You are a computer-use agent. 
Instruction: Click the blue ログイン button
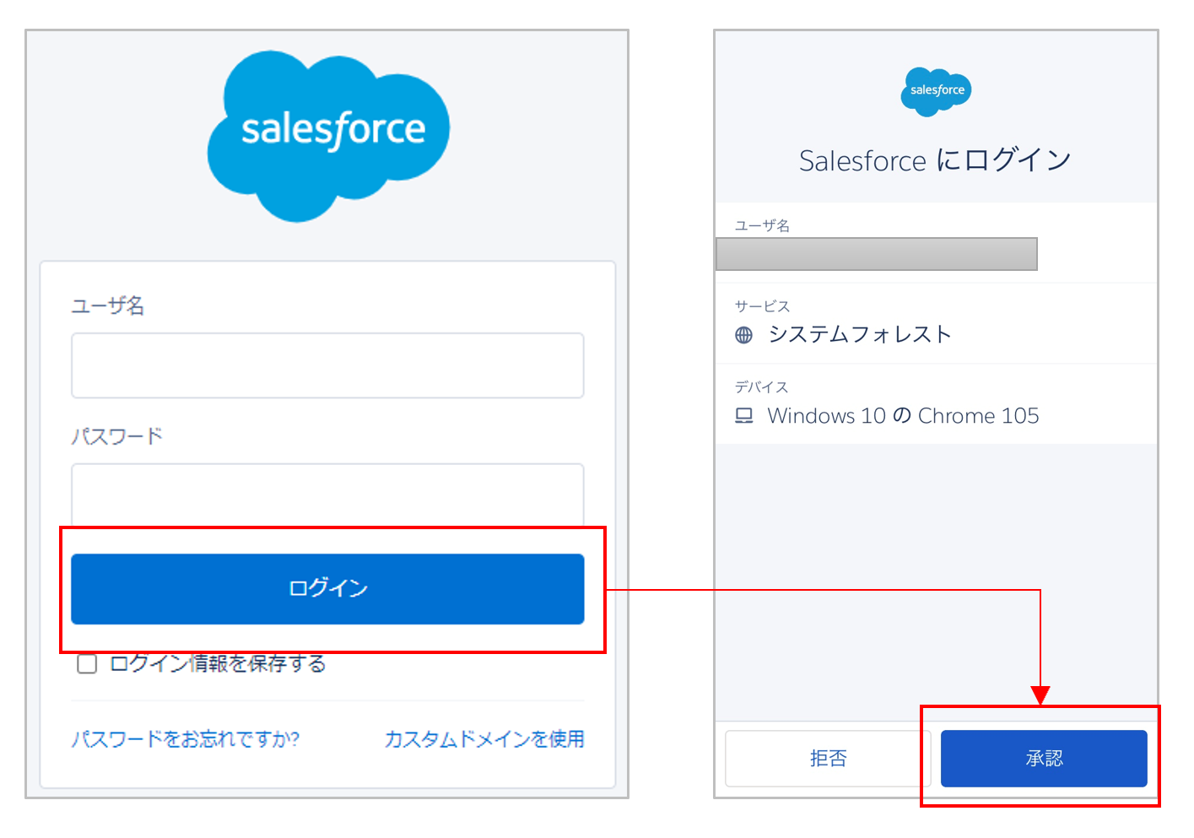[327, 589]
